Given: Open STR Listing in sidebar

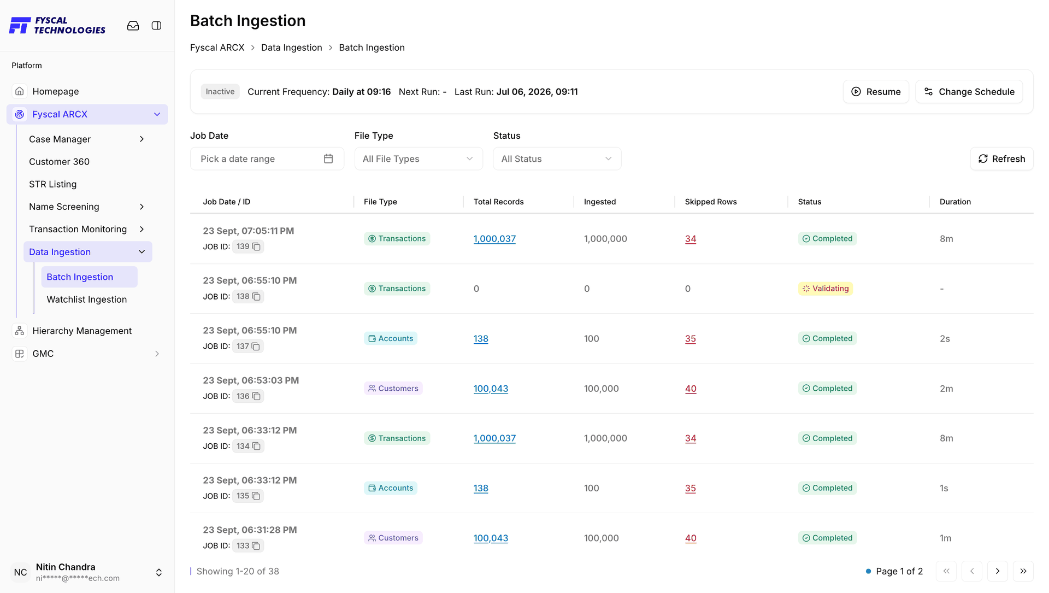Looking at the screenshot, I should [x=52, y=184].
